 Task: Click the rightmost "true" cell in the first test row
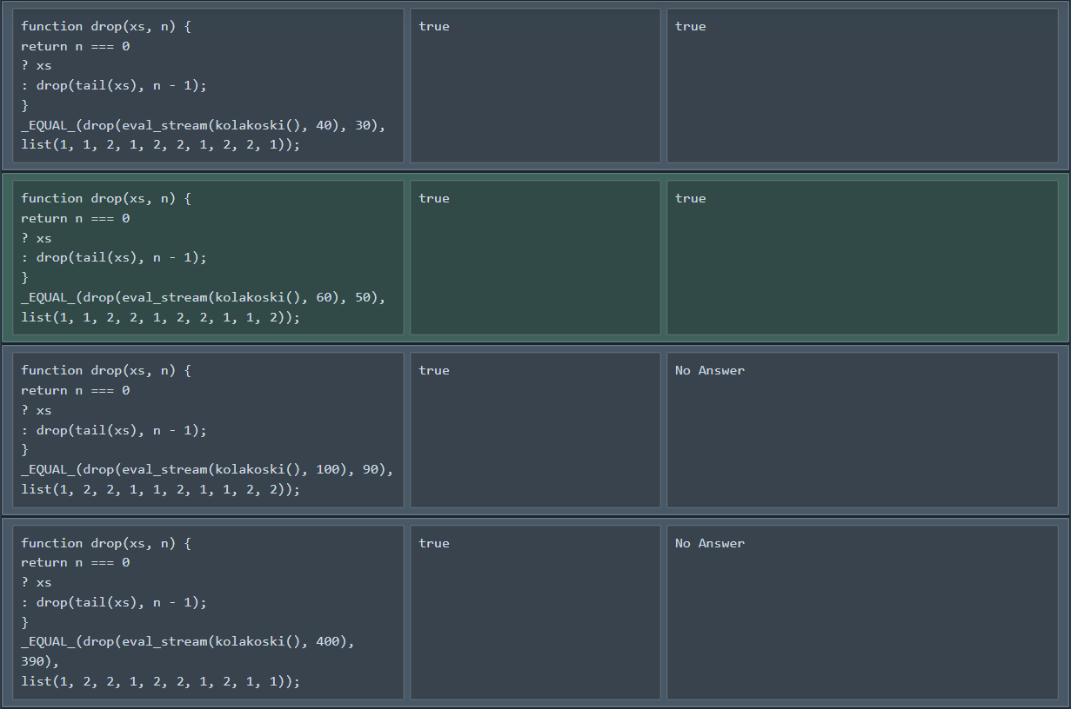(x=861, y=85)
